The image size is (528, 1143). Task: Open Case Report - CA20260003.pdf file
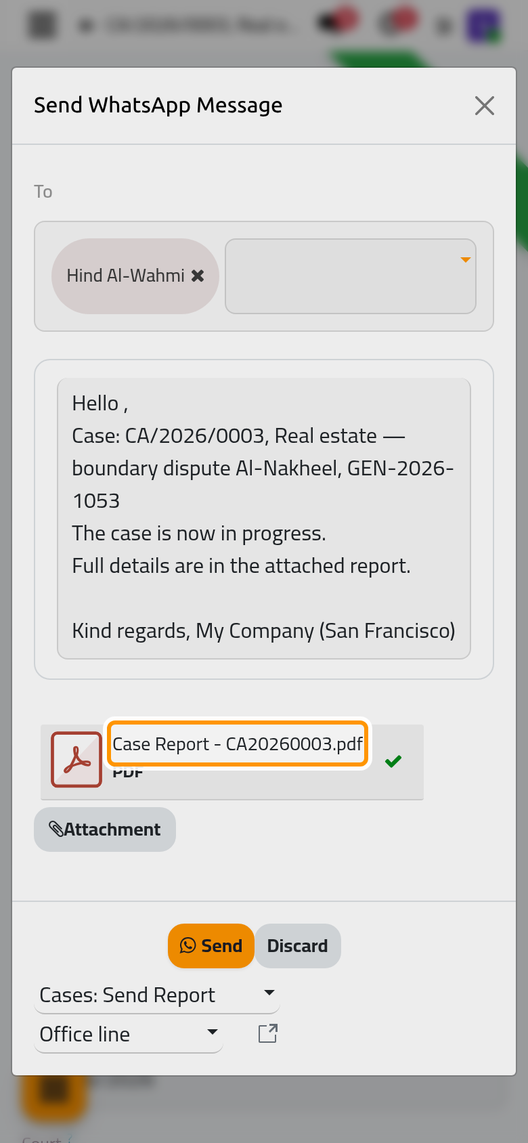click(238, 744)
